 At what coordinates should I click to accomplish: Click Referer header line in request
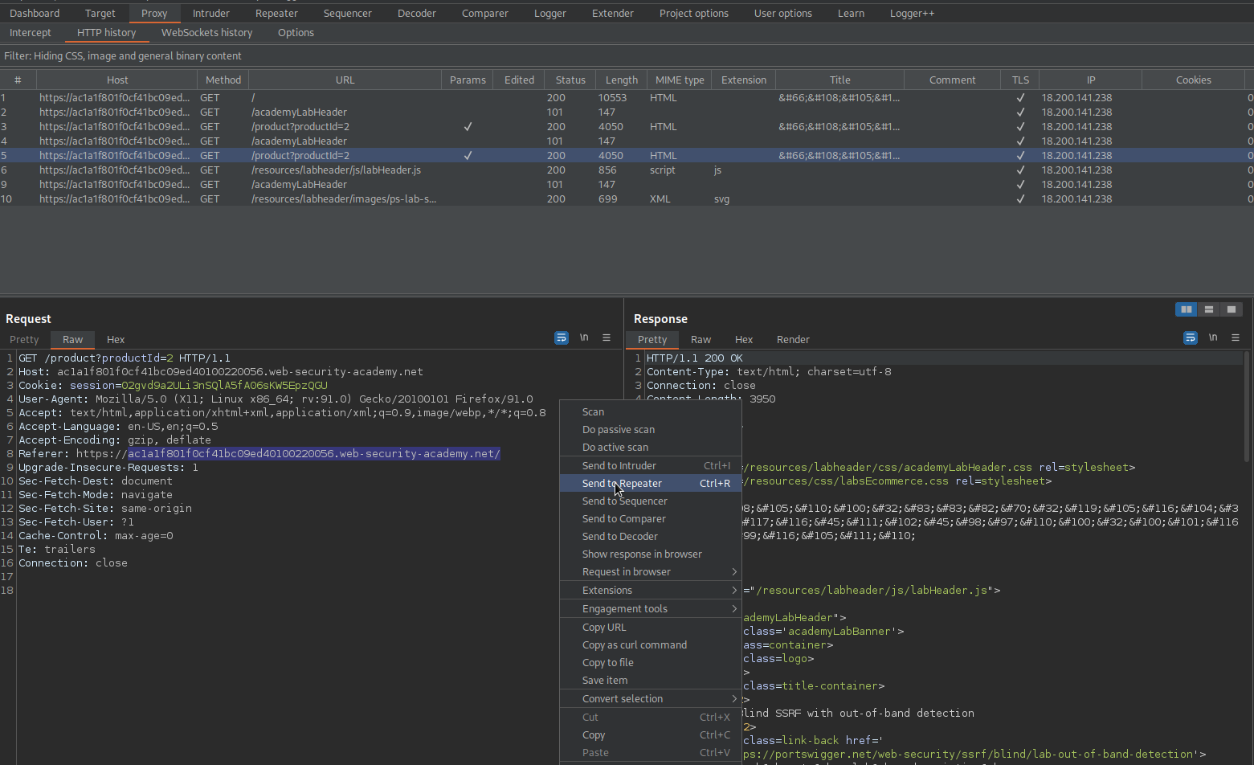(259, 454)
